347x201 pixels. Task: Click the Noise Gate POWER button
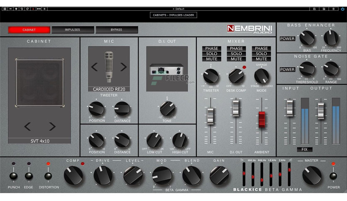pos(287,69)
